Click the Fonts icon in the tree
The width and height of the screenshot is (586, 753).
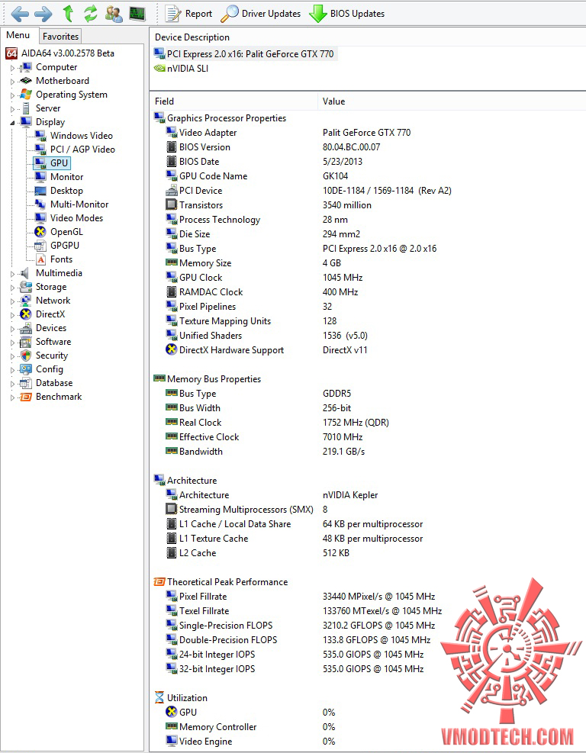tap(40, 259)
